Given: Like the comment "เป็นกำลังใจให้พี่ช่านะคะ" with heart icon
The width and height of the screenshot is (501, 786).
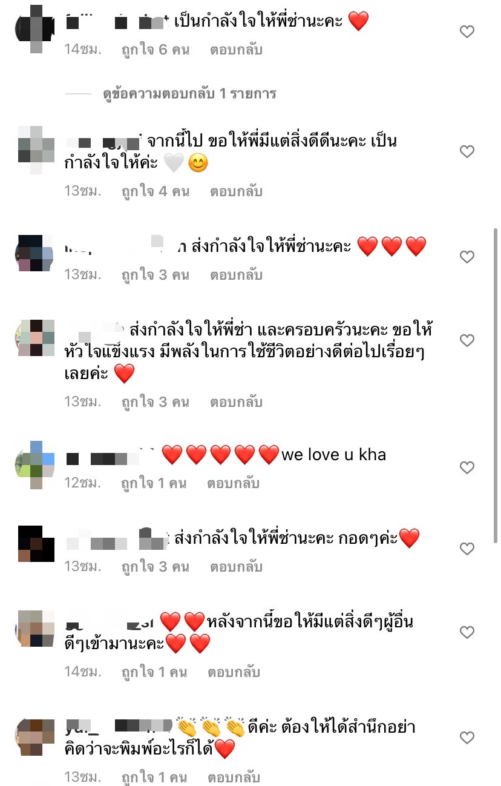Looking at the screenshot, I should [x=467, y=32].
